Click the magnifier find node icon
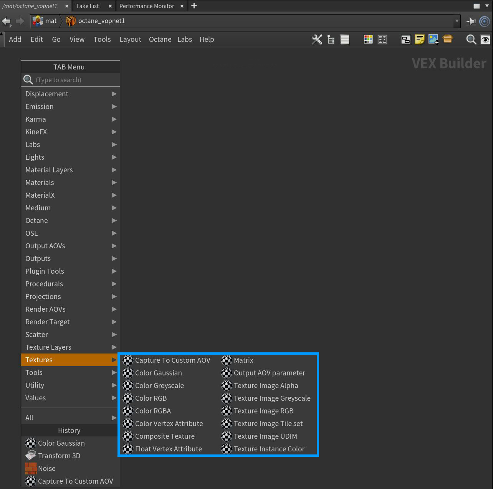Image resolution: width=493 pixels, height=489 pixels. (x=471, y=40)
